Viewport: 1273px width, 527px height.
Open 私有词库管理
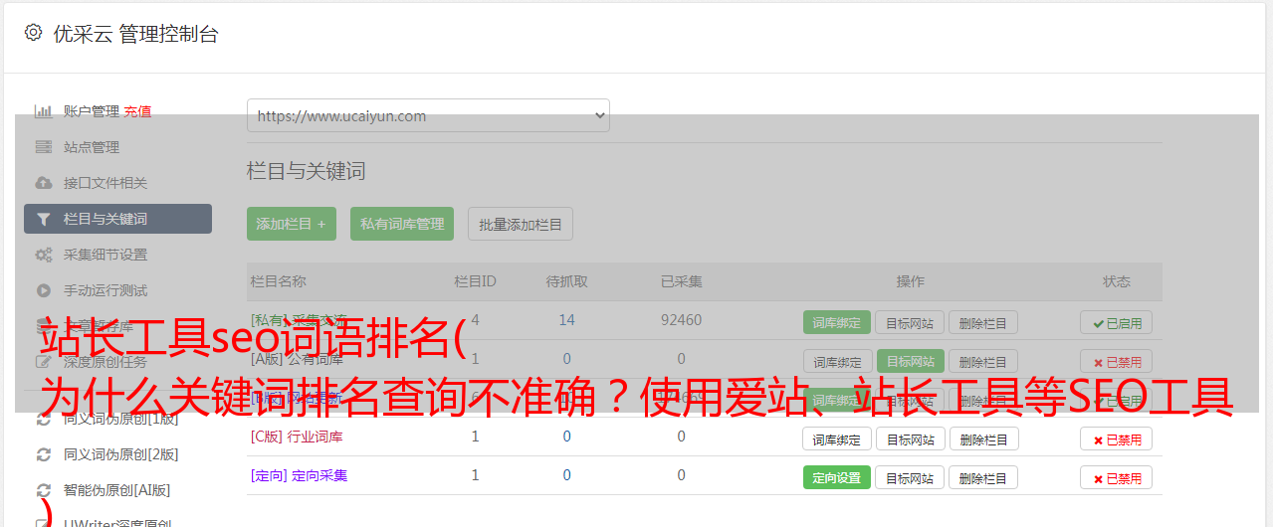click(x=402, y=224)
